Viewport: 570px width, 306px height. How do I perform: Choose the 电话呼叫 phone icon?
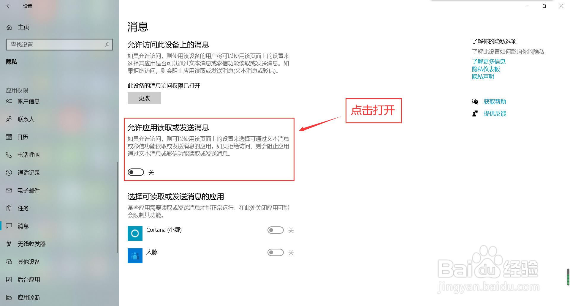[9, 155]
